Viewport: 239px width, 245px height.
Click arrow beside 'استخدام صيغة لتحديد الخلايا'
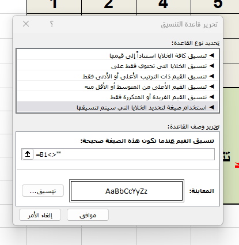tap(211, 107)
